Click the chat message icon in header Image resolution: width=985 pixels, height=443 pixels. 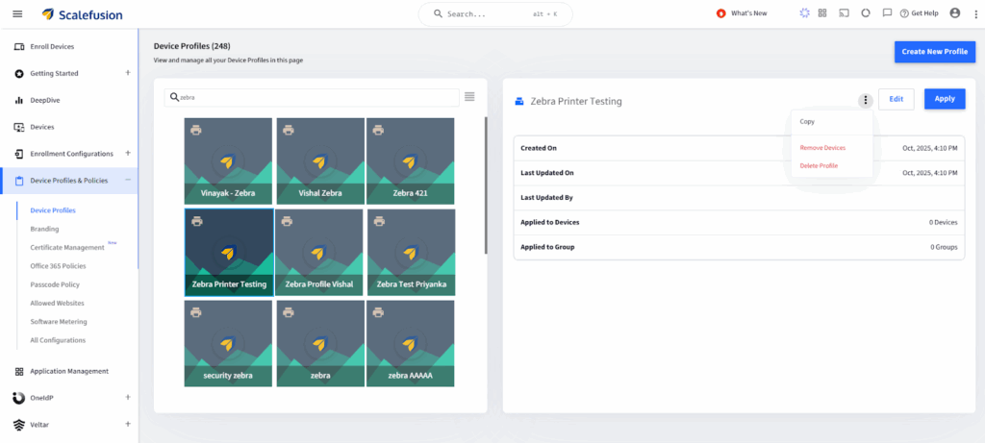click(x=887, y=13)
